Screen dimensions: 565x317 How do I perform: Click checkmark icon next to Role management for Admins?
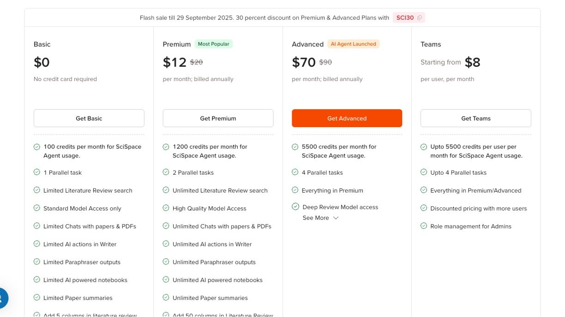424,226
